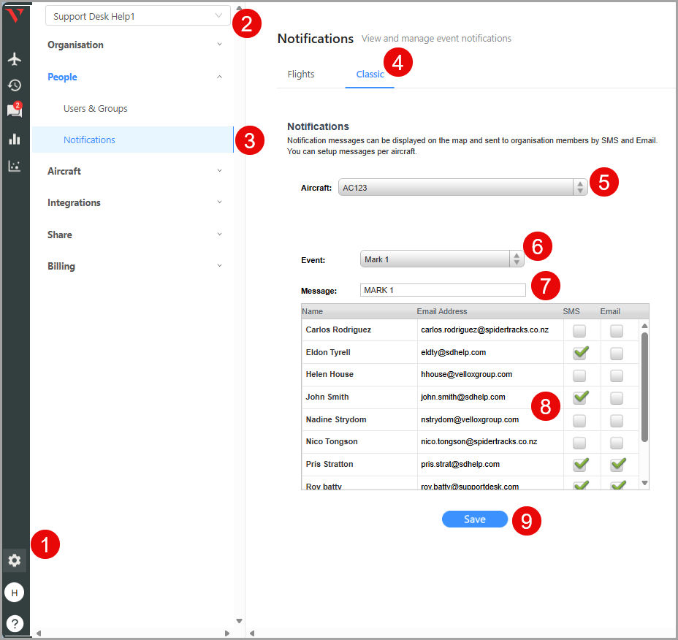Open the bar chart reports icon
The image size is (678, 640).
click(x=15, y=139)
